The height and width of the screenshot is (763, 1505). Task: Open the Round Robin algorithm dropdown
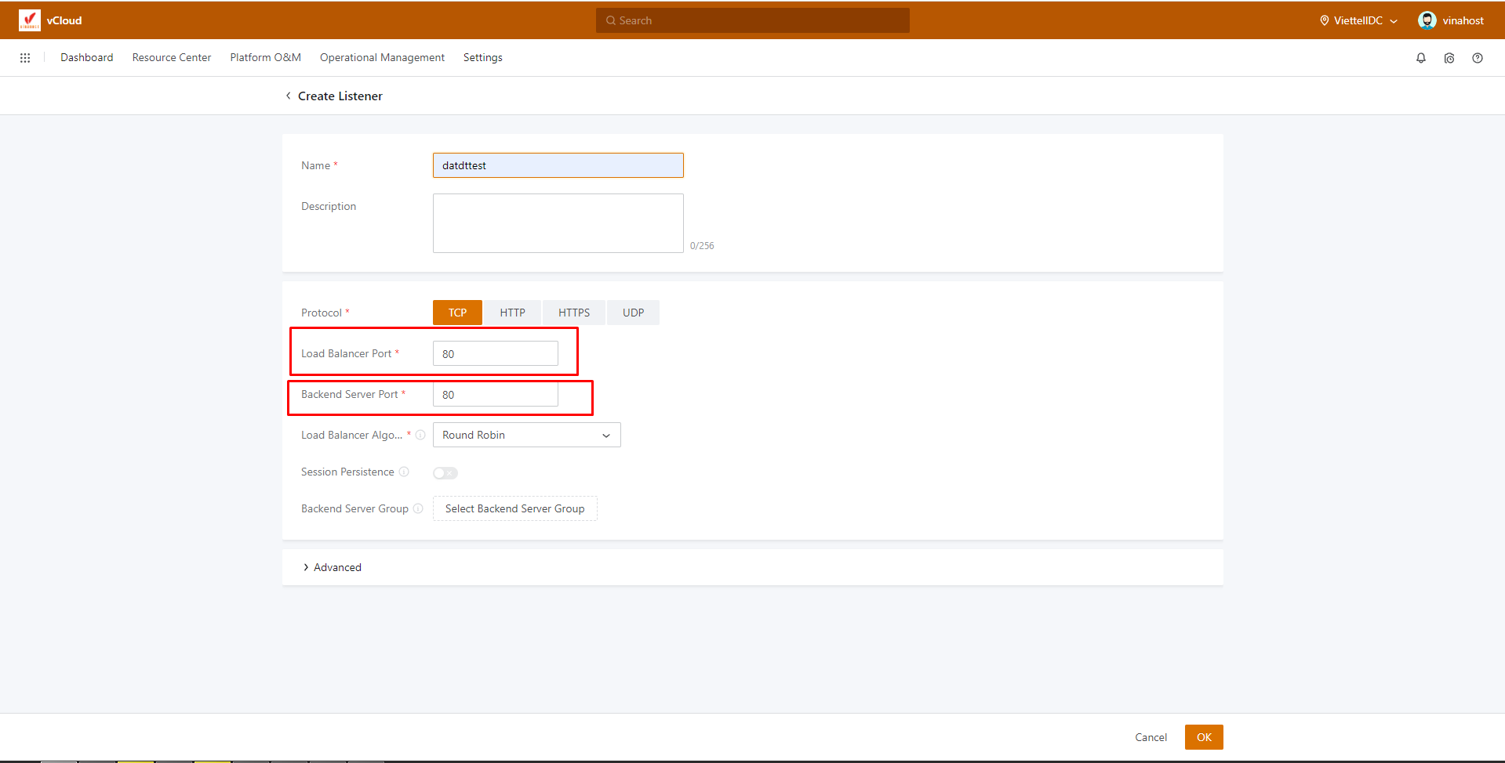[526, 435]
